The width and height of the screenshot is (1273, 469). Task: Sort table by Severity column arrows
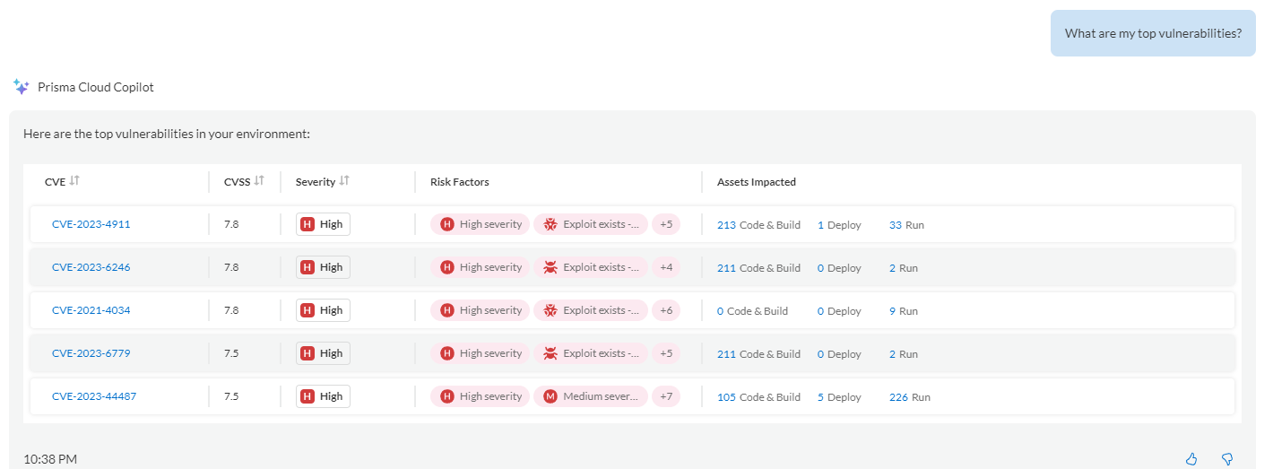click(x=344, y=181)
